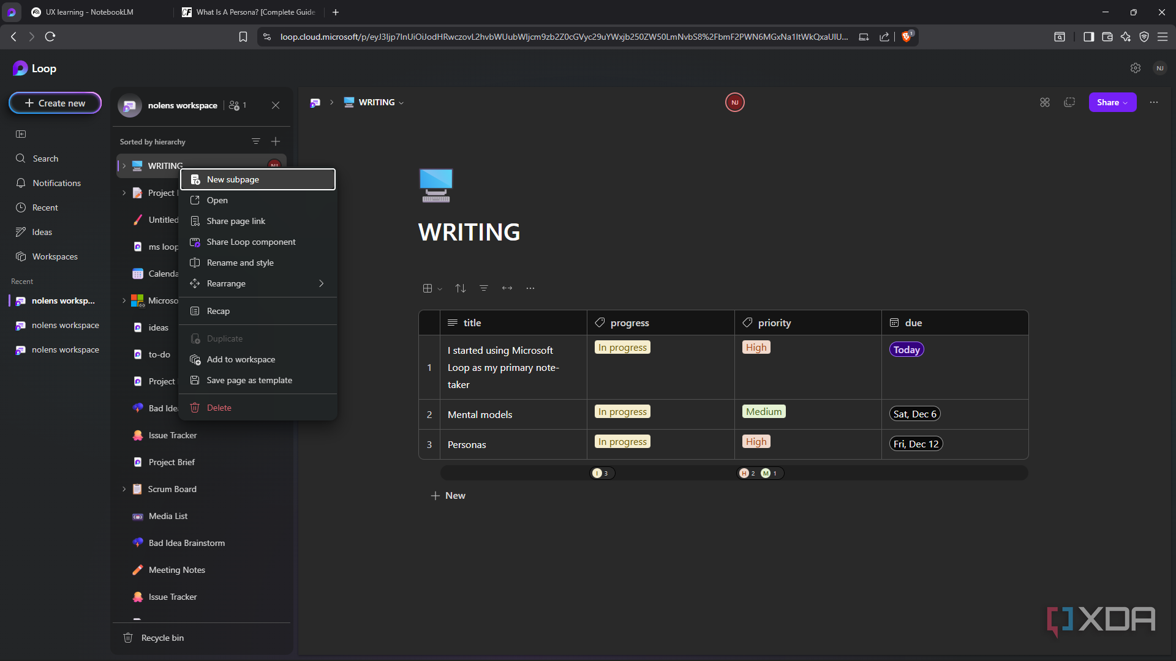Click the Brave Shields icon in address bar
The width and height of the screenshot is (1176, 661).
(907, 37)
